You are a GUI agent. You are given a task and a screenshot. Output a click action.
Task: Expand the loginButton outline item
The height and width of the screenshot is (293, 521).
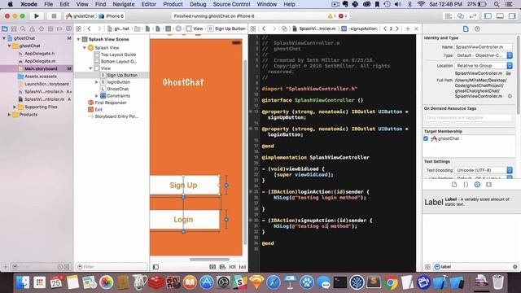point(97,82)
